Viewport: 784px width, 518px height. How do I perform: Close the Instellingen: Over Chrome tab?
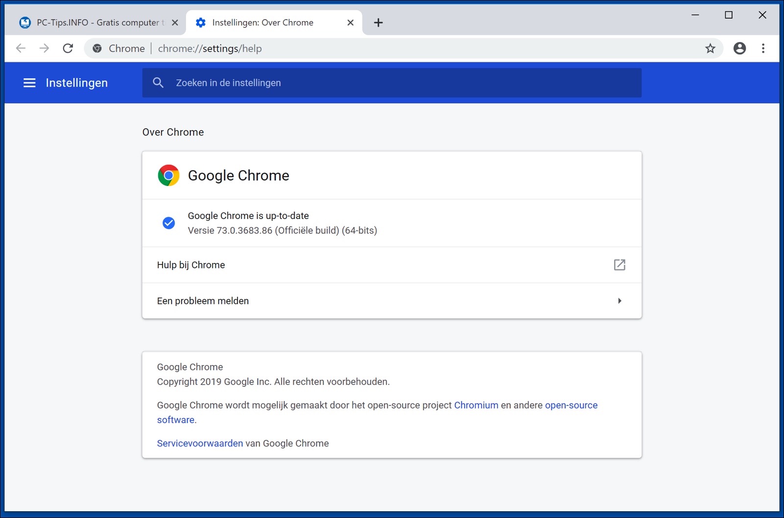point(350,23)
